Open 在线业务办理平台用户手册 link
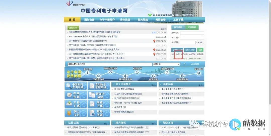This screenshot has height=136, width=271. 173,132
